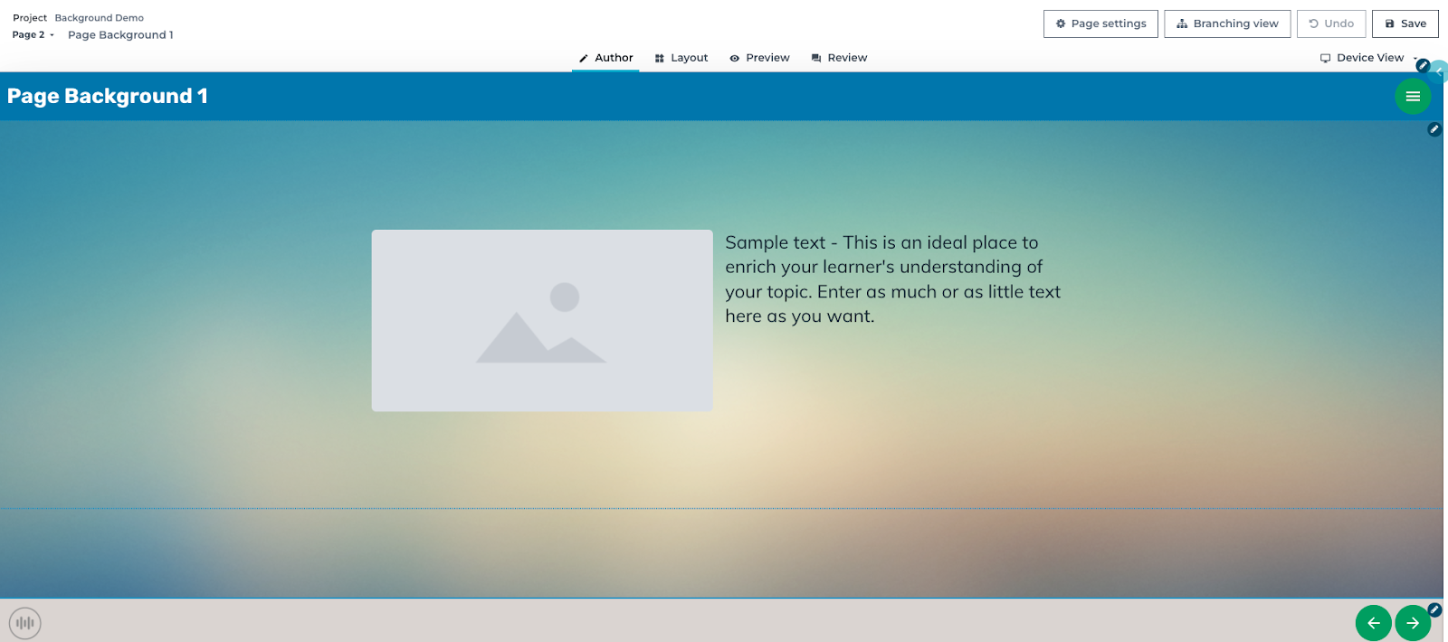Viewport: 1448px width, 642px height.
Task: Open Page settings
Action: coord(1100,24)
